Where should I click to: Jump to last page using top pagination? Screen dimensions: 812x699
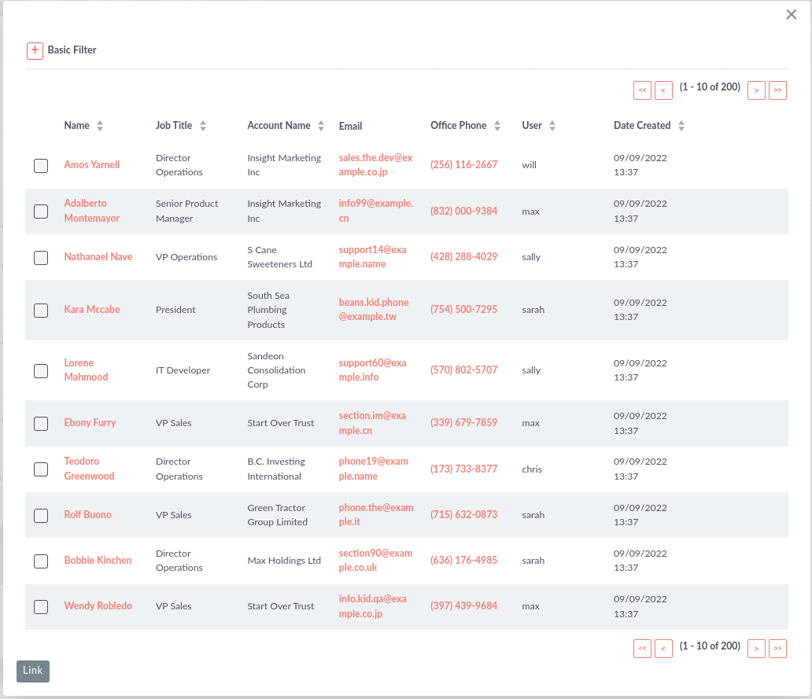[x=777, y=90]
